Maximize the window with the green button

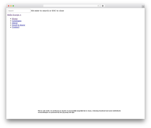[13, 6]
